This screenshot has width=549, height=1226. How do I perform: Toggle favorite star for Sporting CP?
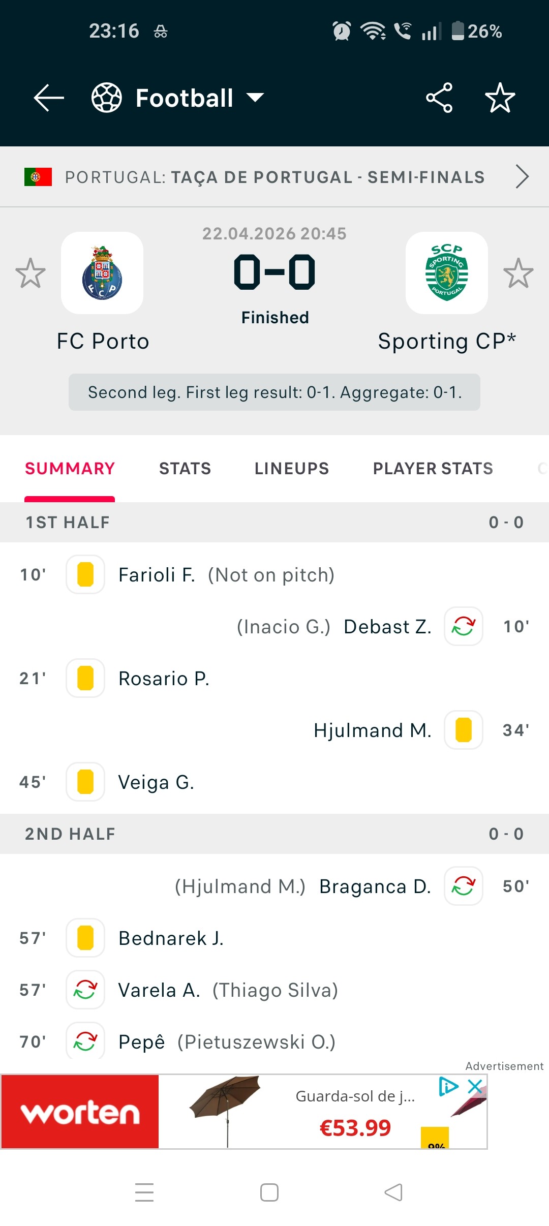pos(518,273)
